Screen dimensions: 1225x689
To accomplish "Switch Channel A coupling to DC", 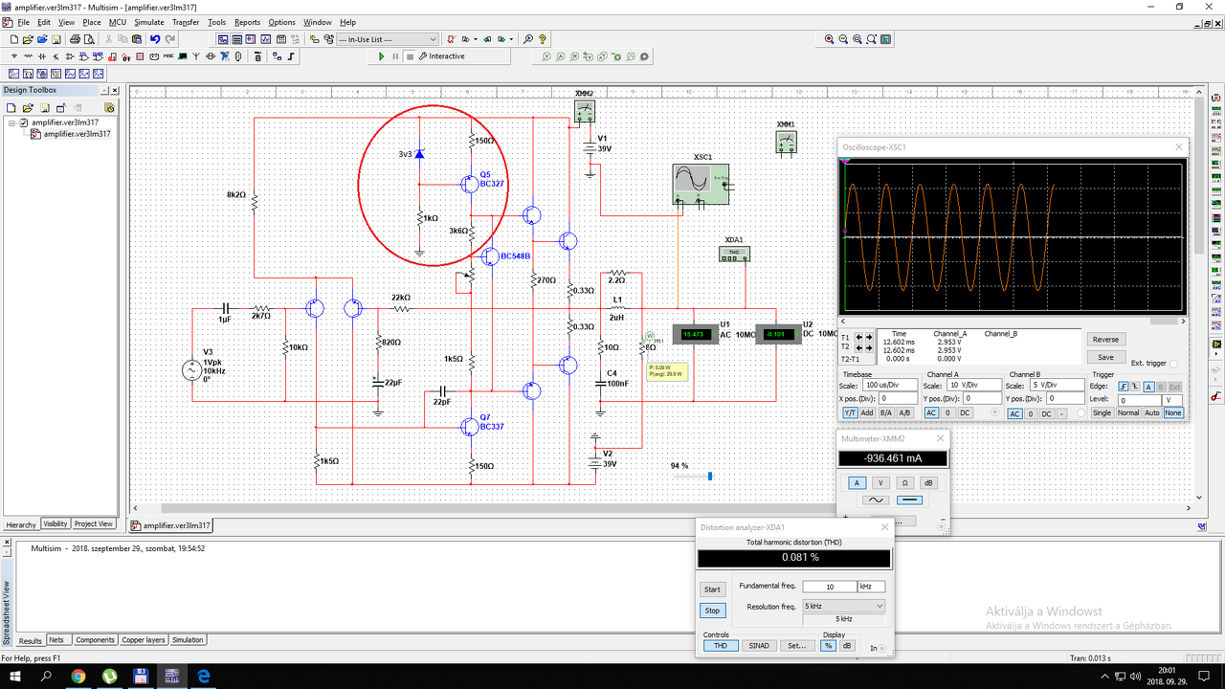I will coord(965,413).
